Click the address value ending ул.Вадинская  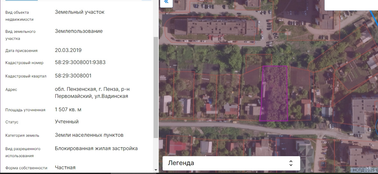(x=92, y=93)
